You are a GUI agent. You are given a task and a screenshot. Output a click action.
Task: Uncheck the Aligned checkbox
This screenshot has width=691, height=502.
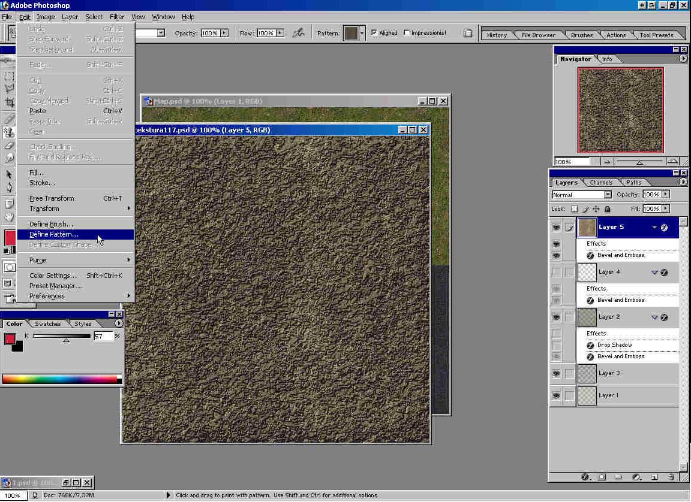coord(374,33)
